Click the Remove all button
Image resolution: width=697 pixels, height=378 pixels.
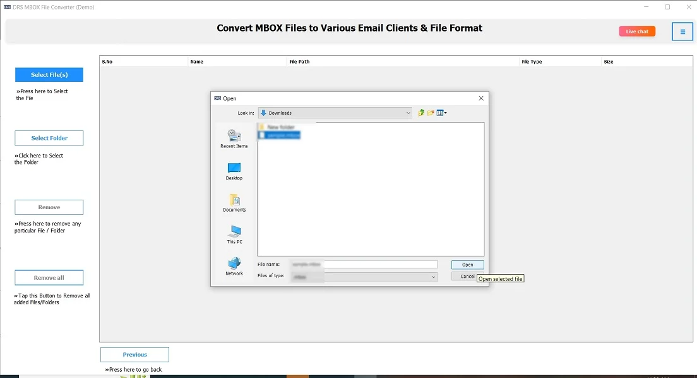(49, 277)
